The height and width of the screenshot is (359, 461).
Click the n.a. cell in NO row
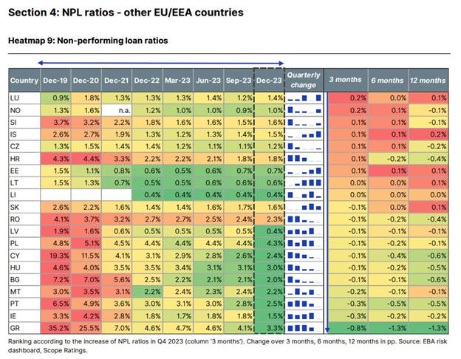click(x=117, y=109)
